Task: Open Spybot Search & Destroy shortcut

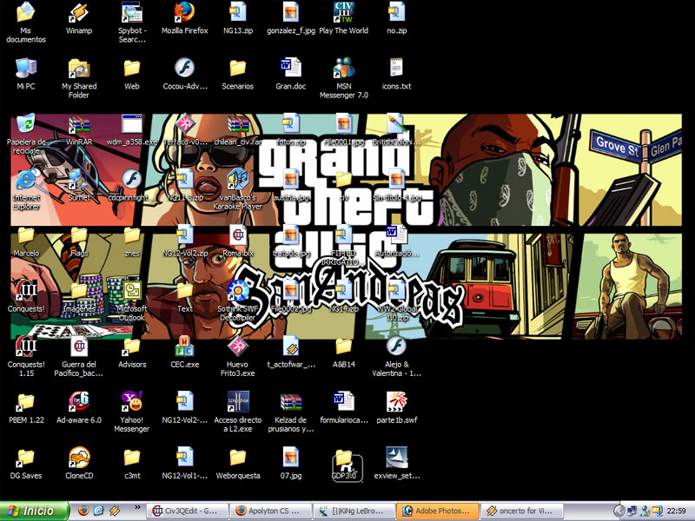Action: (132, 12)
